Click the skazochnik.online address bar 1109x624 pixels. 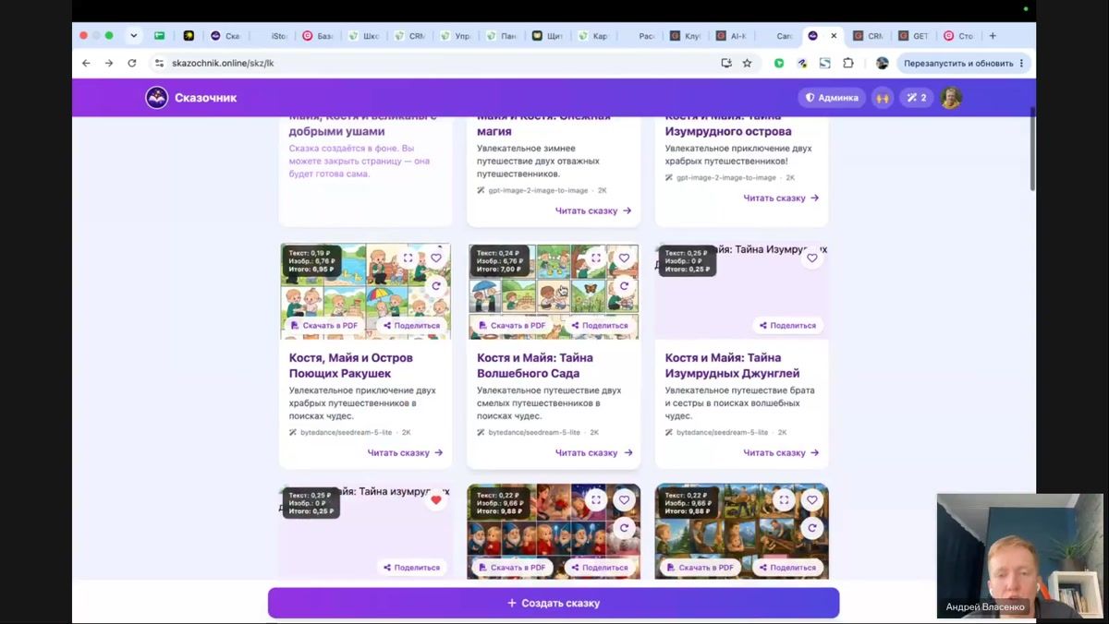[x=434, y=63]
